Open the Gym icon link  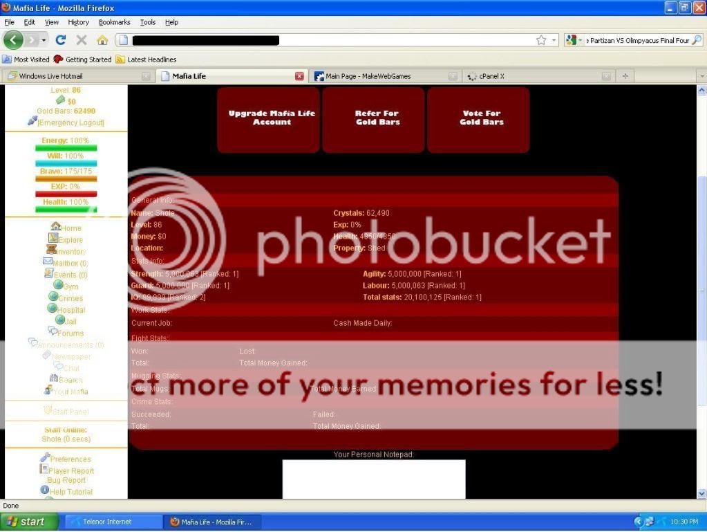tap(58, 285)
